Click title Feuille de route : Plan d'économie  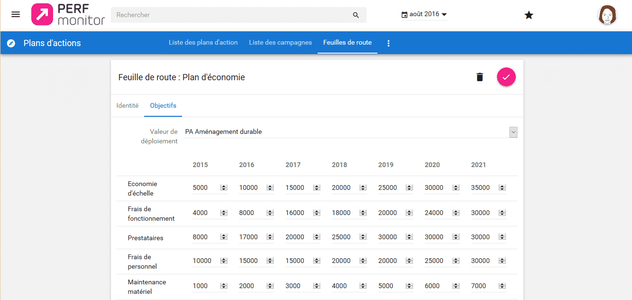point(182,77)
